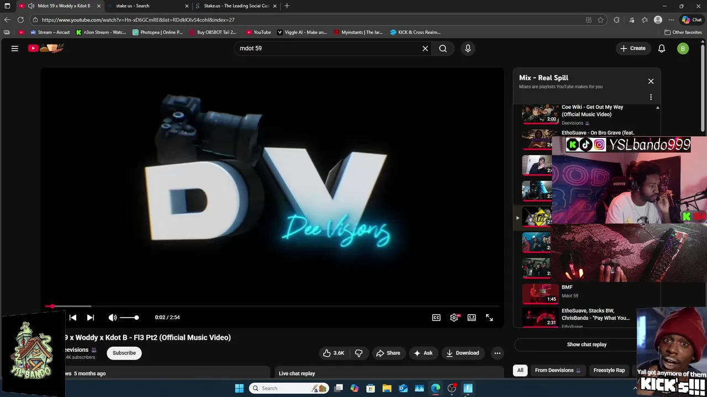
Task: Open the Mix playlist three-dot menu
Action: click(651, 97)
